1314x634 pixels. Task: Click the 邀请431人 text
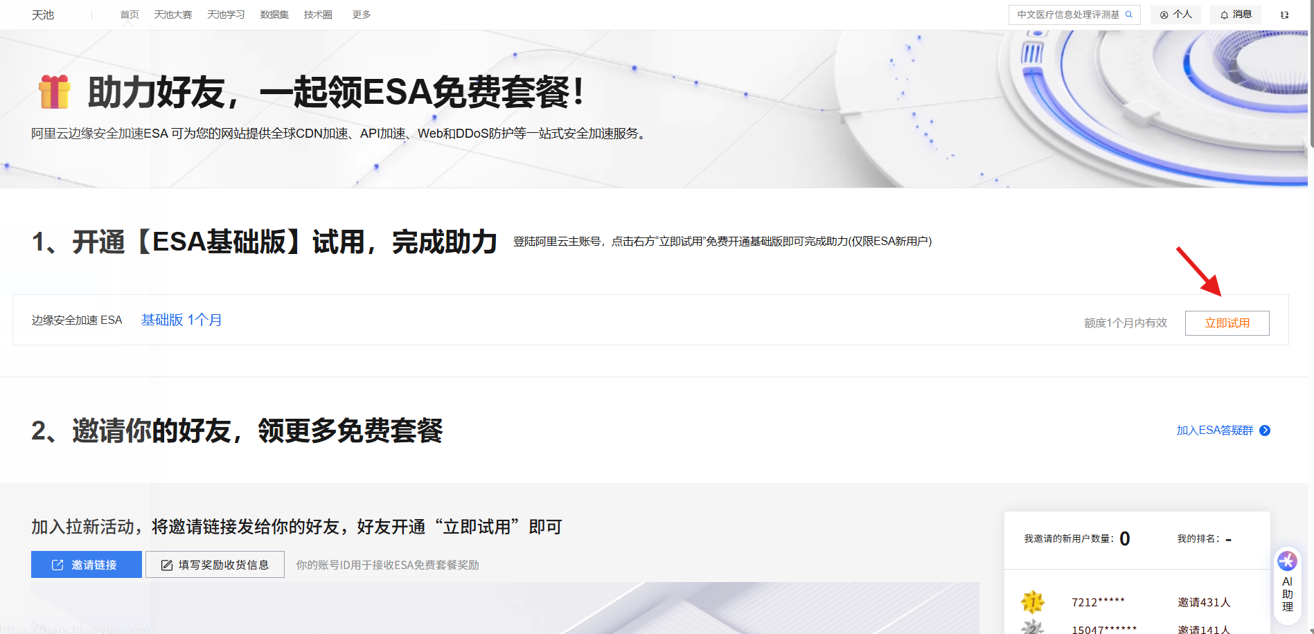[1204, 602]
